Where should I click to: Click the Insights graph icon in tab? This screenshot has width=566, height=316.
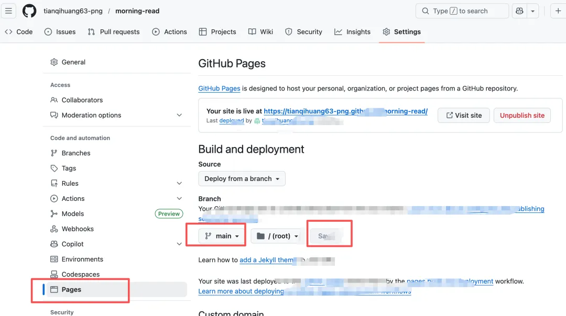click(338, 32)
